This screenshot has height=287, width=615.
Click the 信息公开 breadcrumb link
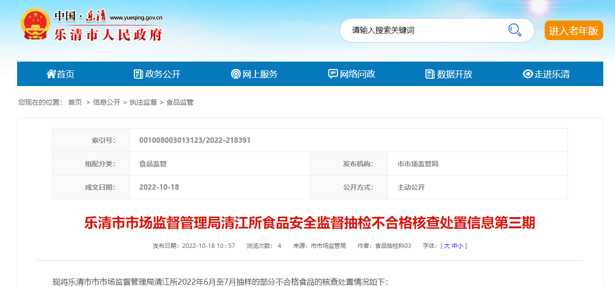pyautogui.click(x=106, y=102)
